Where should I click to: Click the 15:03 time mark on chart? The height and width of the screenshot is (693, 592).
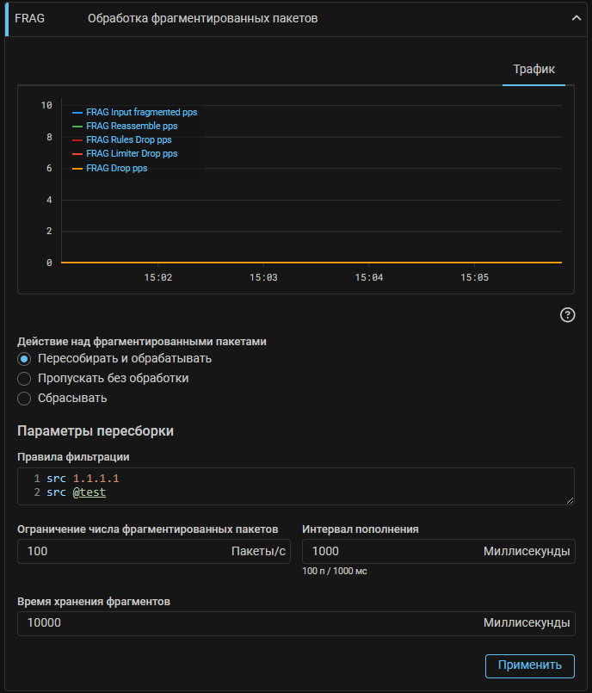click(263, 278)
